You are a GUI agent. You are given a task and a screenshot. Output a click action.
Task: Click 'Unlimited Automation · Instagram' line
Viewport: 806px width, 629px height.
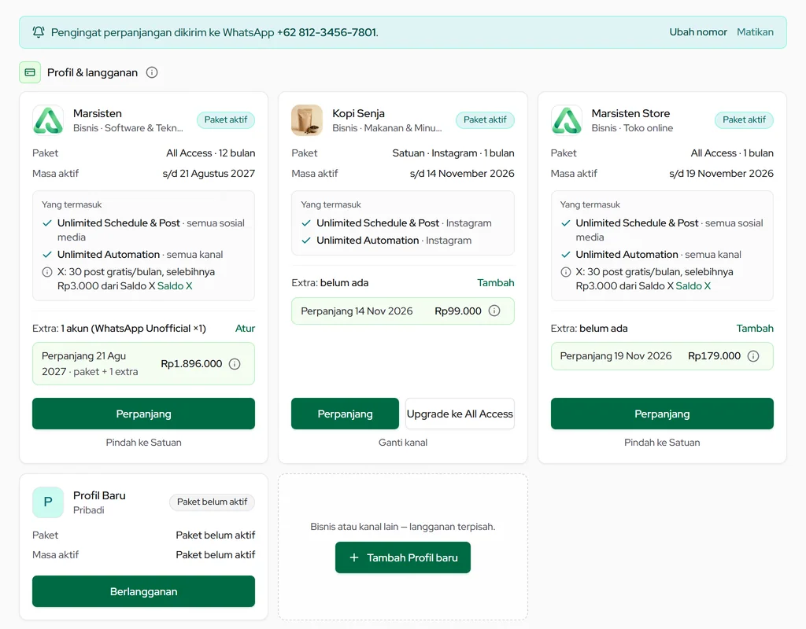tap(394, 241)
